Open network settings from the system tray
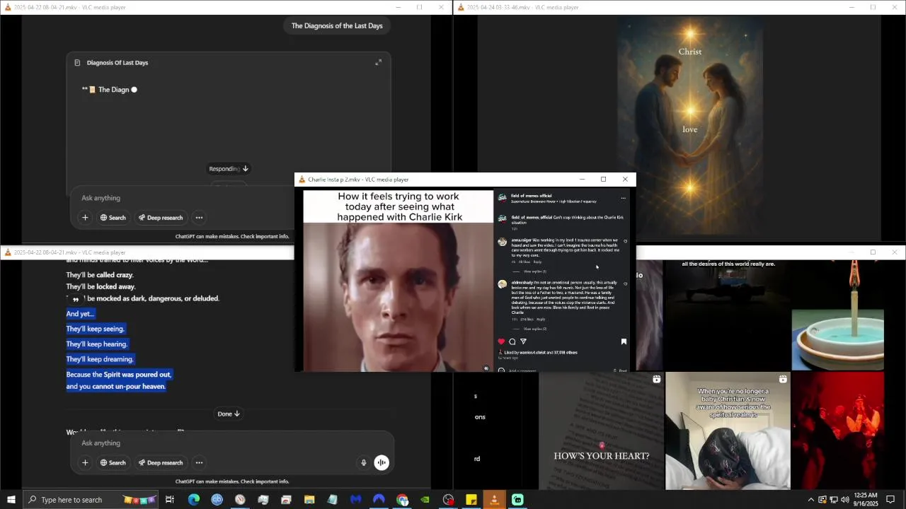Screen dimensions: 906x509 pos(834,500)
